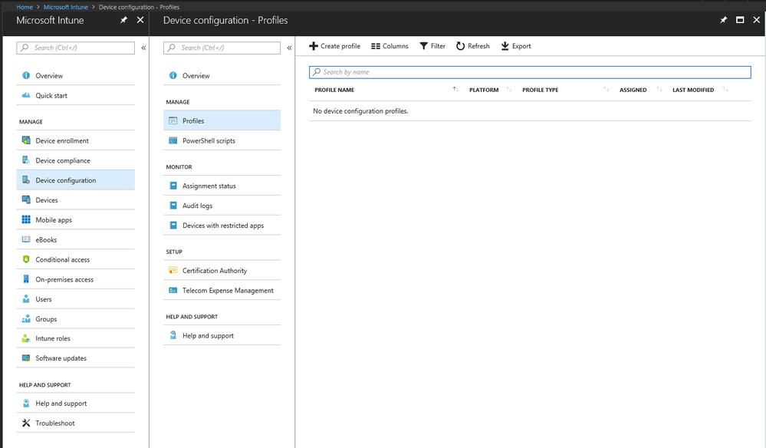Collapse the Device configuration menu chevron
Viewport: 766px width, 448px height.
click(x=289, y=48)
